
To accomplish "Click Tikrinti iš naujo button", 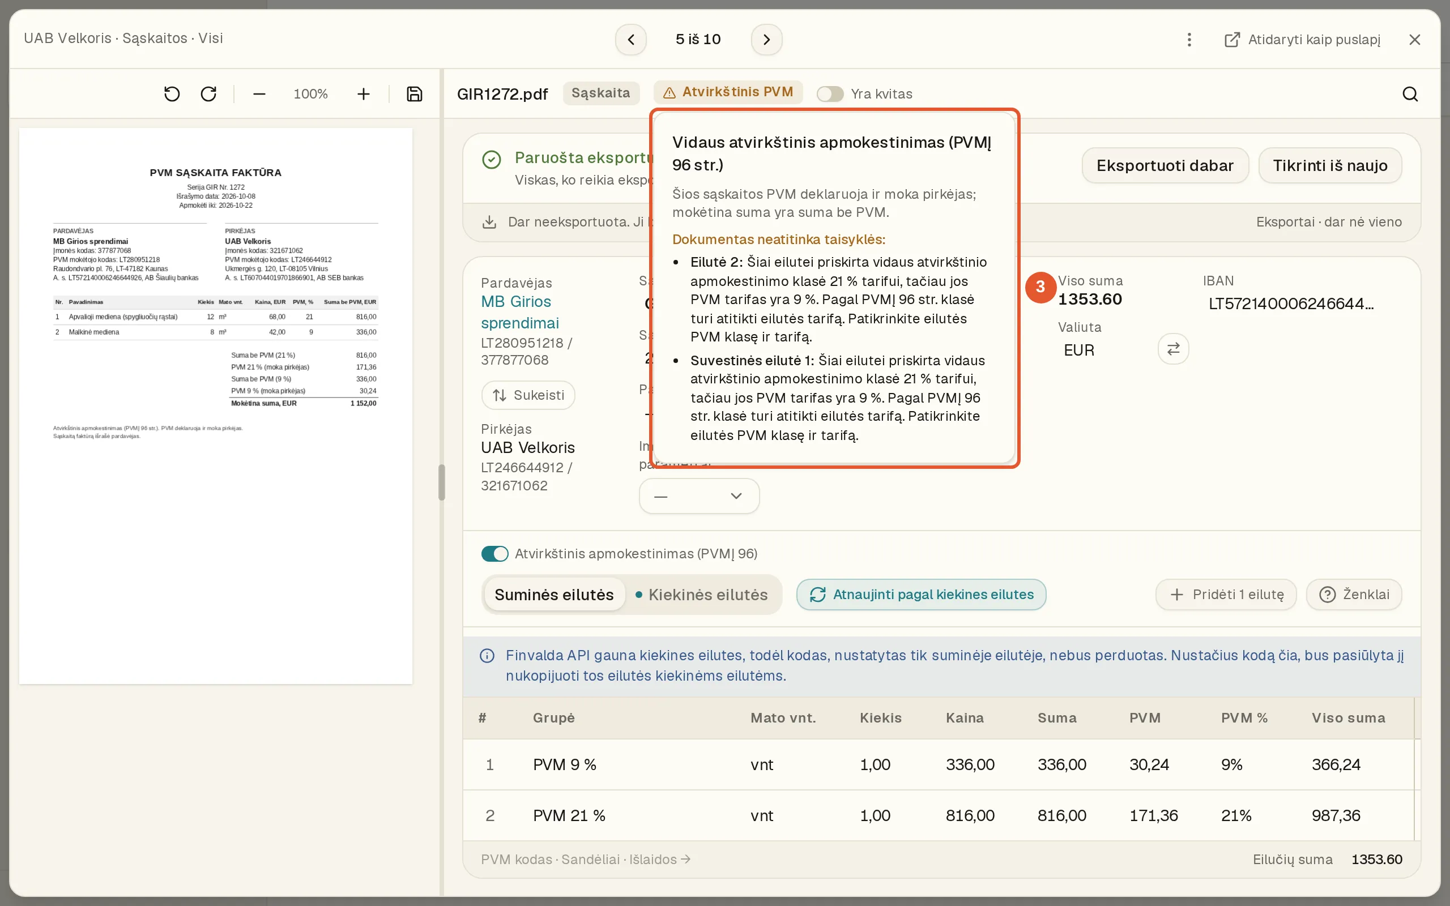I will point(1329,165).
